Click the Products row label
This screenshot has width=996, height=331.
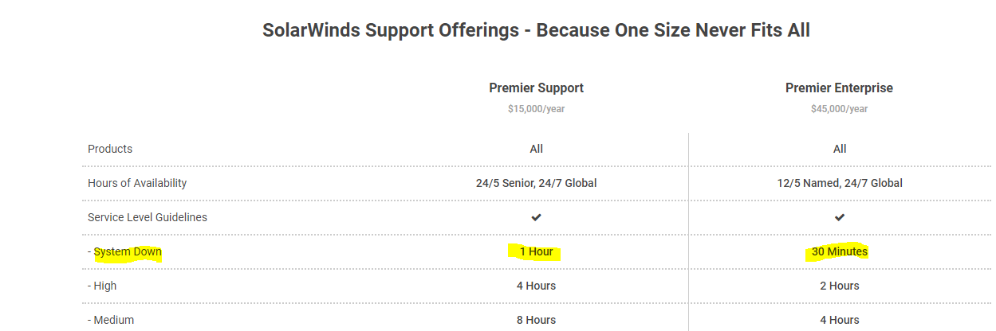(110, 149)
